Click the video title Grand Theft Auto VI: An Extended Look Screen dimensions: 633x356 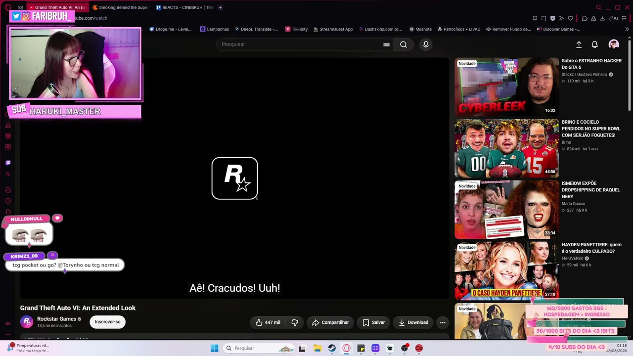[78, 308]
